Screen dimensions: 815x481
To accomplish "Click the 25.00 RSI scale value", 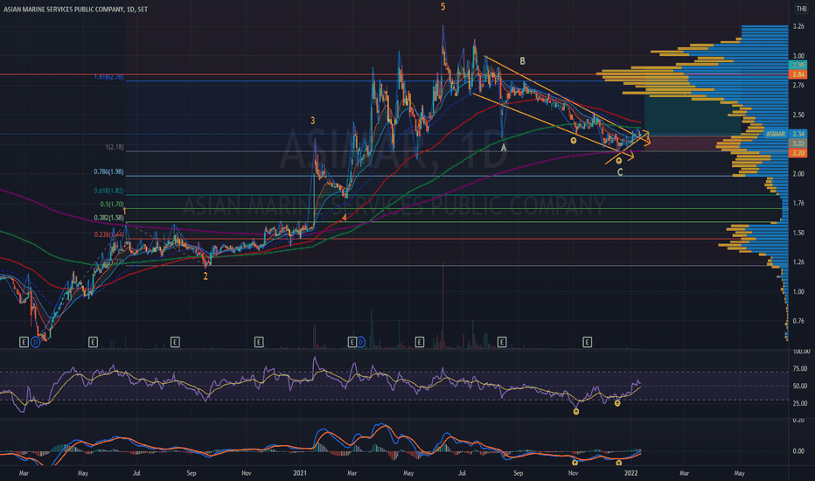I will [x=800, y=403].
